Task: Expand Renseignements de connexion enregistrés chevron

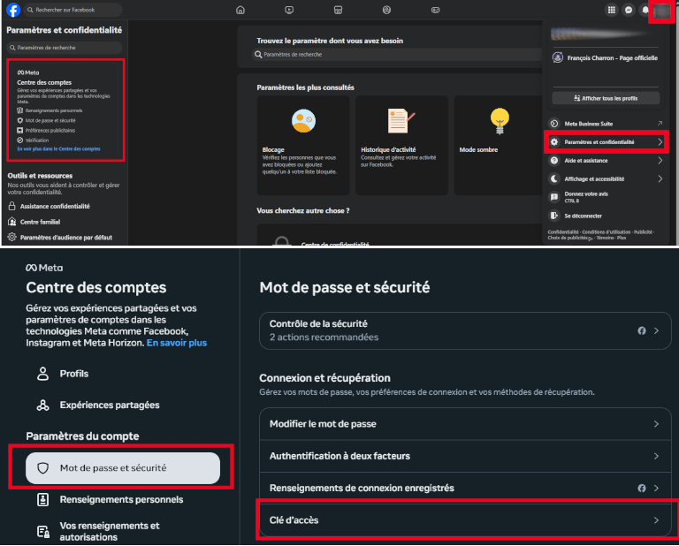Action: 657,488
